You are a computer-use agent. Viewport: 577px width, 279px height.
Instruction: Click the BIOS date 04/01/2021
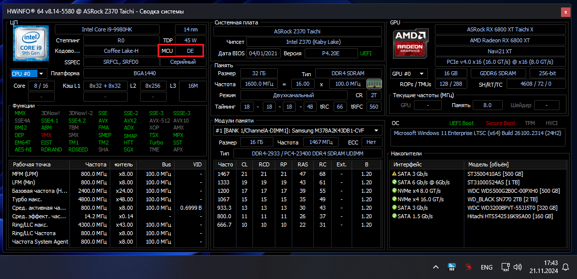point(264,53)
